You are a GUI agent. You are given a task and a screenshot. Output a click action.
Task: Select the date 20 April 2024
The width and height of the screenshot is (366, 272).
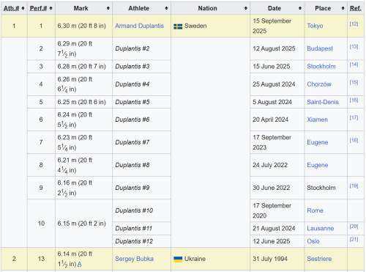271,120
